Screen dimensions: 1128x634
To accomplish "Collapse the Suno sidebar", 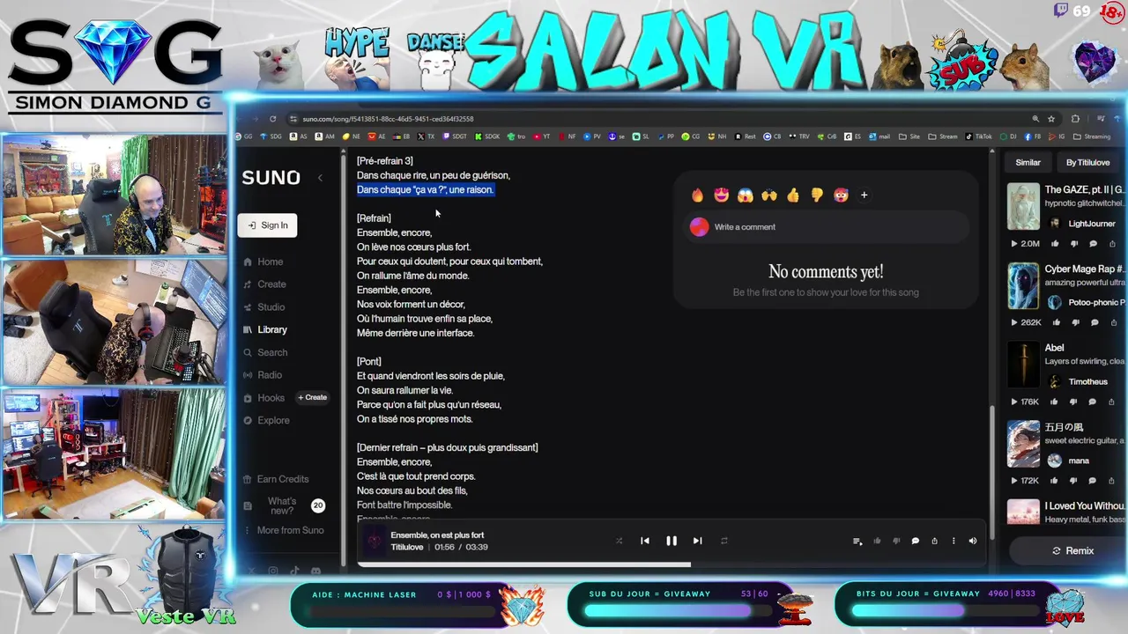I will 320,178.
